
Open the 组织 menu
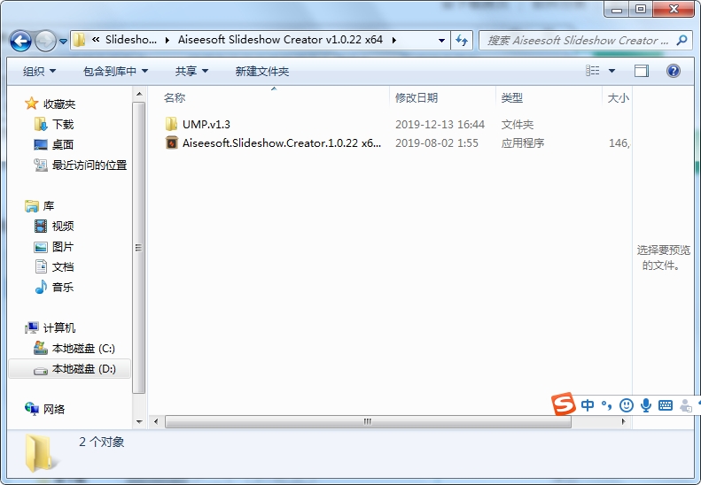click(x=39, y=71)
